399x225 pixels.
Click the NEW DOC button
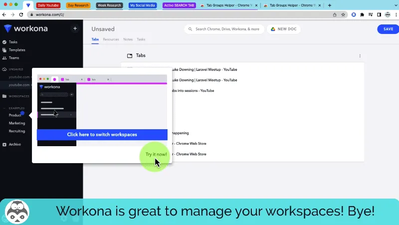tap(284, 29)
